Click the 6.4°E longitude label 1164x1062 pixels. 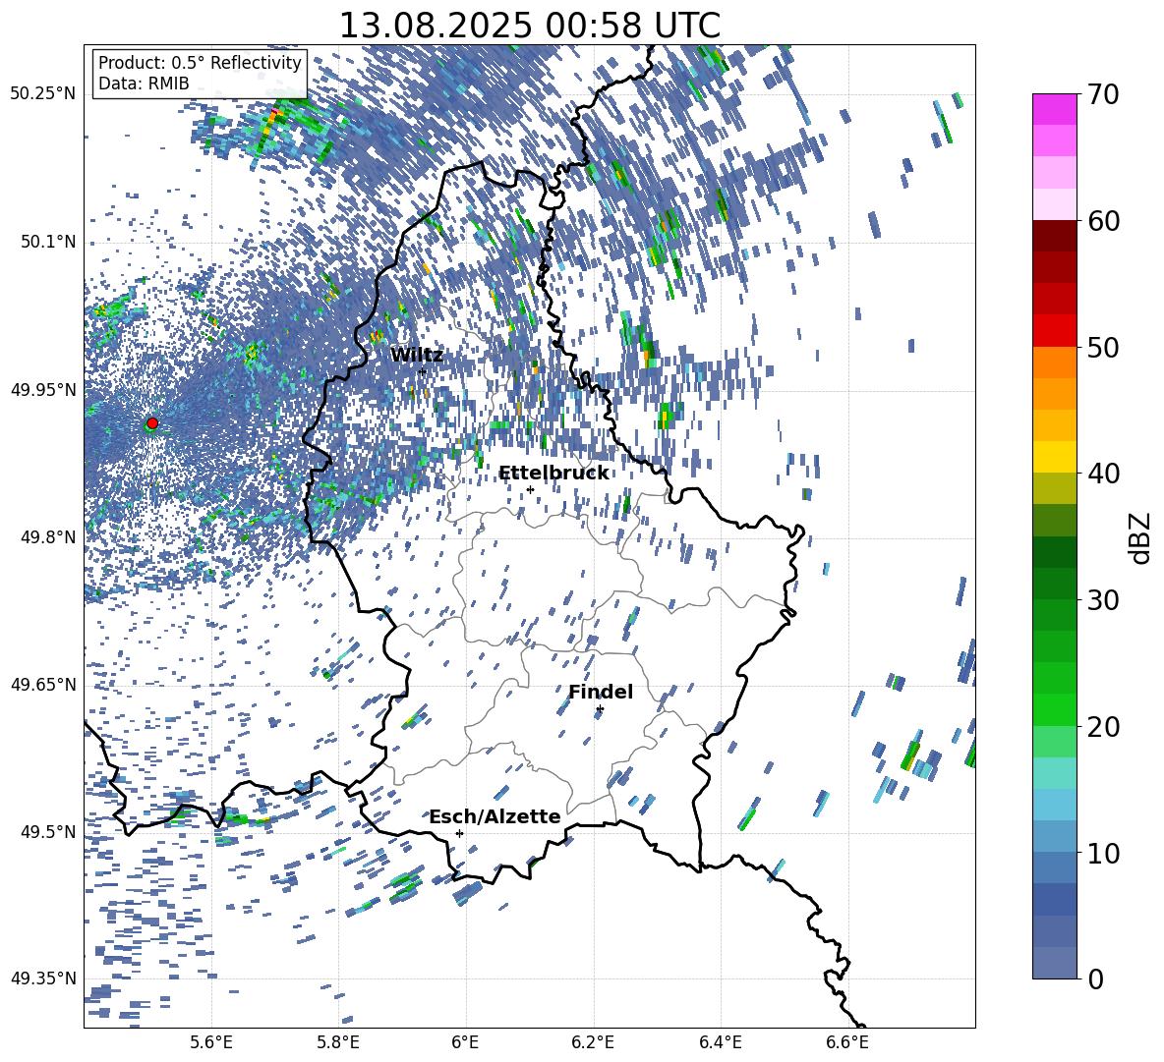721,1042
